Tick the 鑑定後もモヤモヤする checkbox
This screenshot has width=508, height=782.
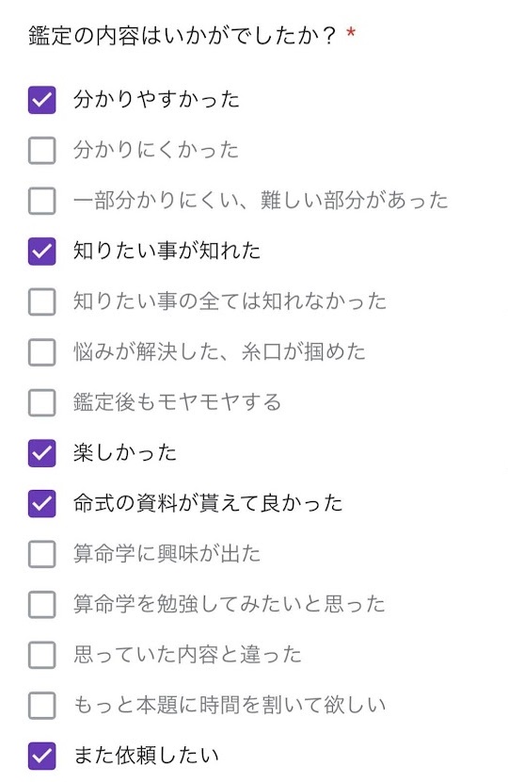(x=41, y=402)
